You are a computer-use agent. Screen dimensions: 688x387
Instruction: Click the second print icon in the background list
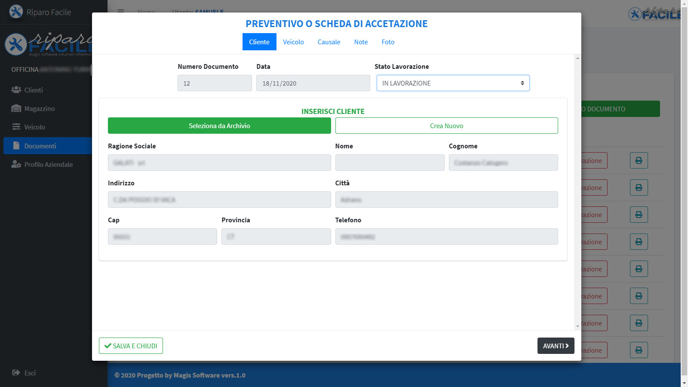pos(639,187)
